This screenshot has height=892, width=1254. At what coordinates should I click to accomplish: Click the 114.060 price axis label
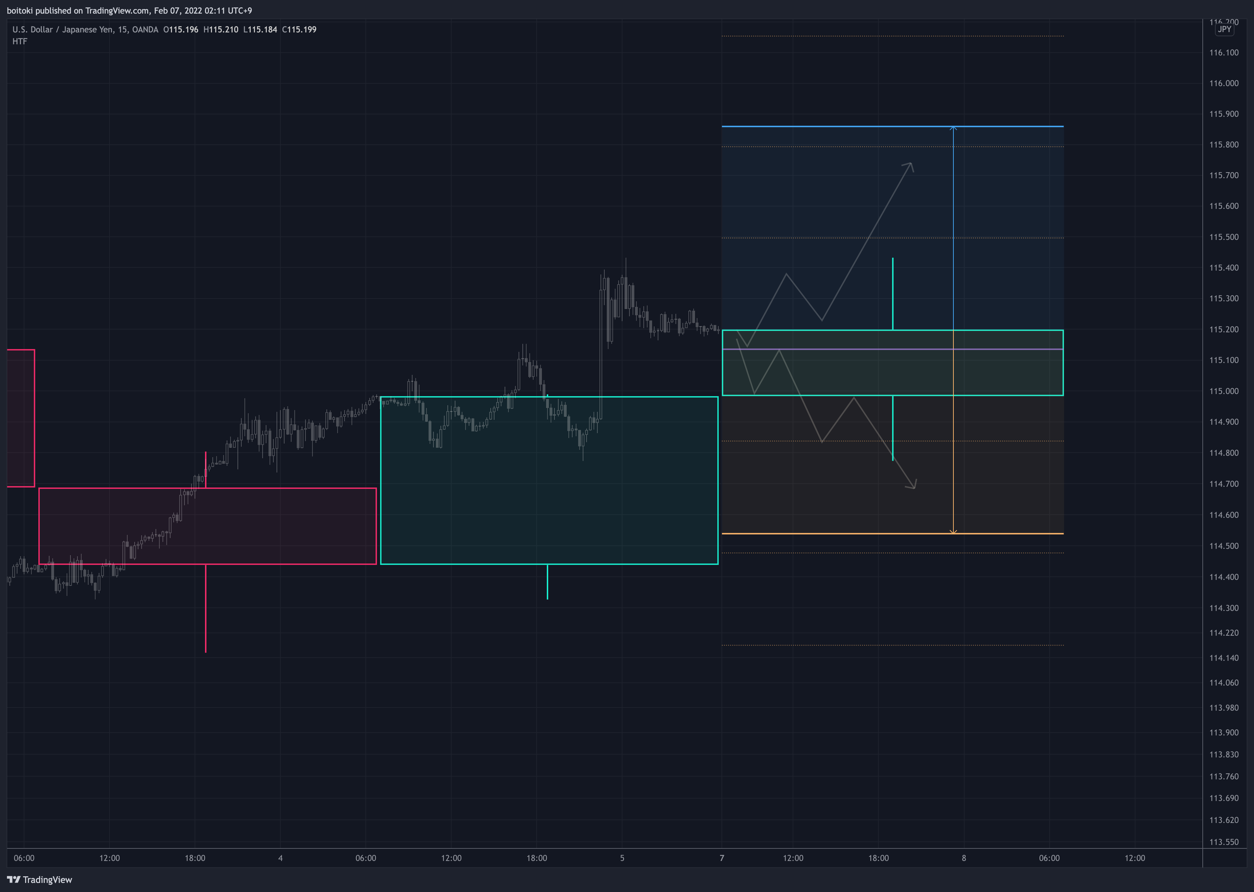click(1224, 683)
